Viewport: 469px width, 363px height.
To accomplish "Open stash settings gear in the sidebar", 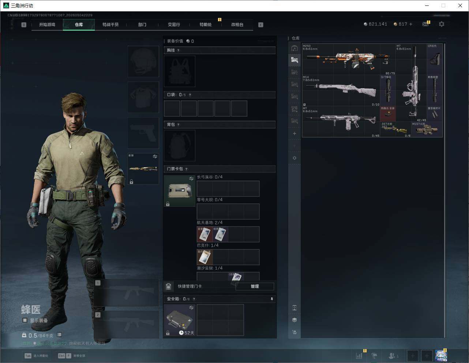I will click(x=294, y=158).
